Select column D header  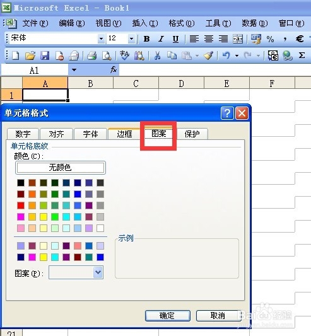click(x=181, y=83)
